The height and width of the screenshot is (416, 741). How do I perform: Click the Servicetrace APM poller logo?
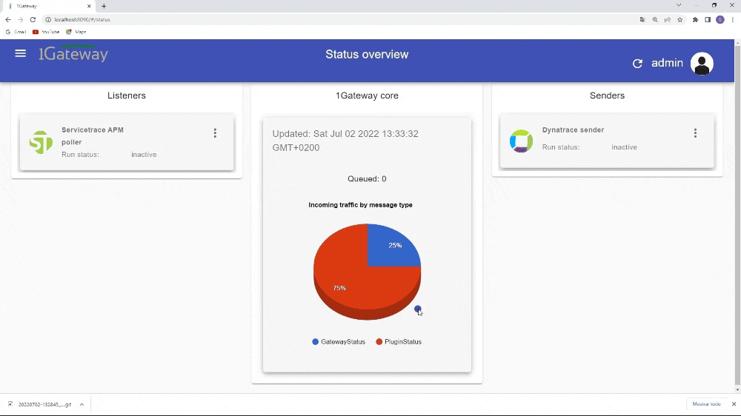click(41, 142)
